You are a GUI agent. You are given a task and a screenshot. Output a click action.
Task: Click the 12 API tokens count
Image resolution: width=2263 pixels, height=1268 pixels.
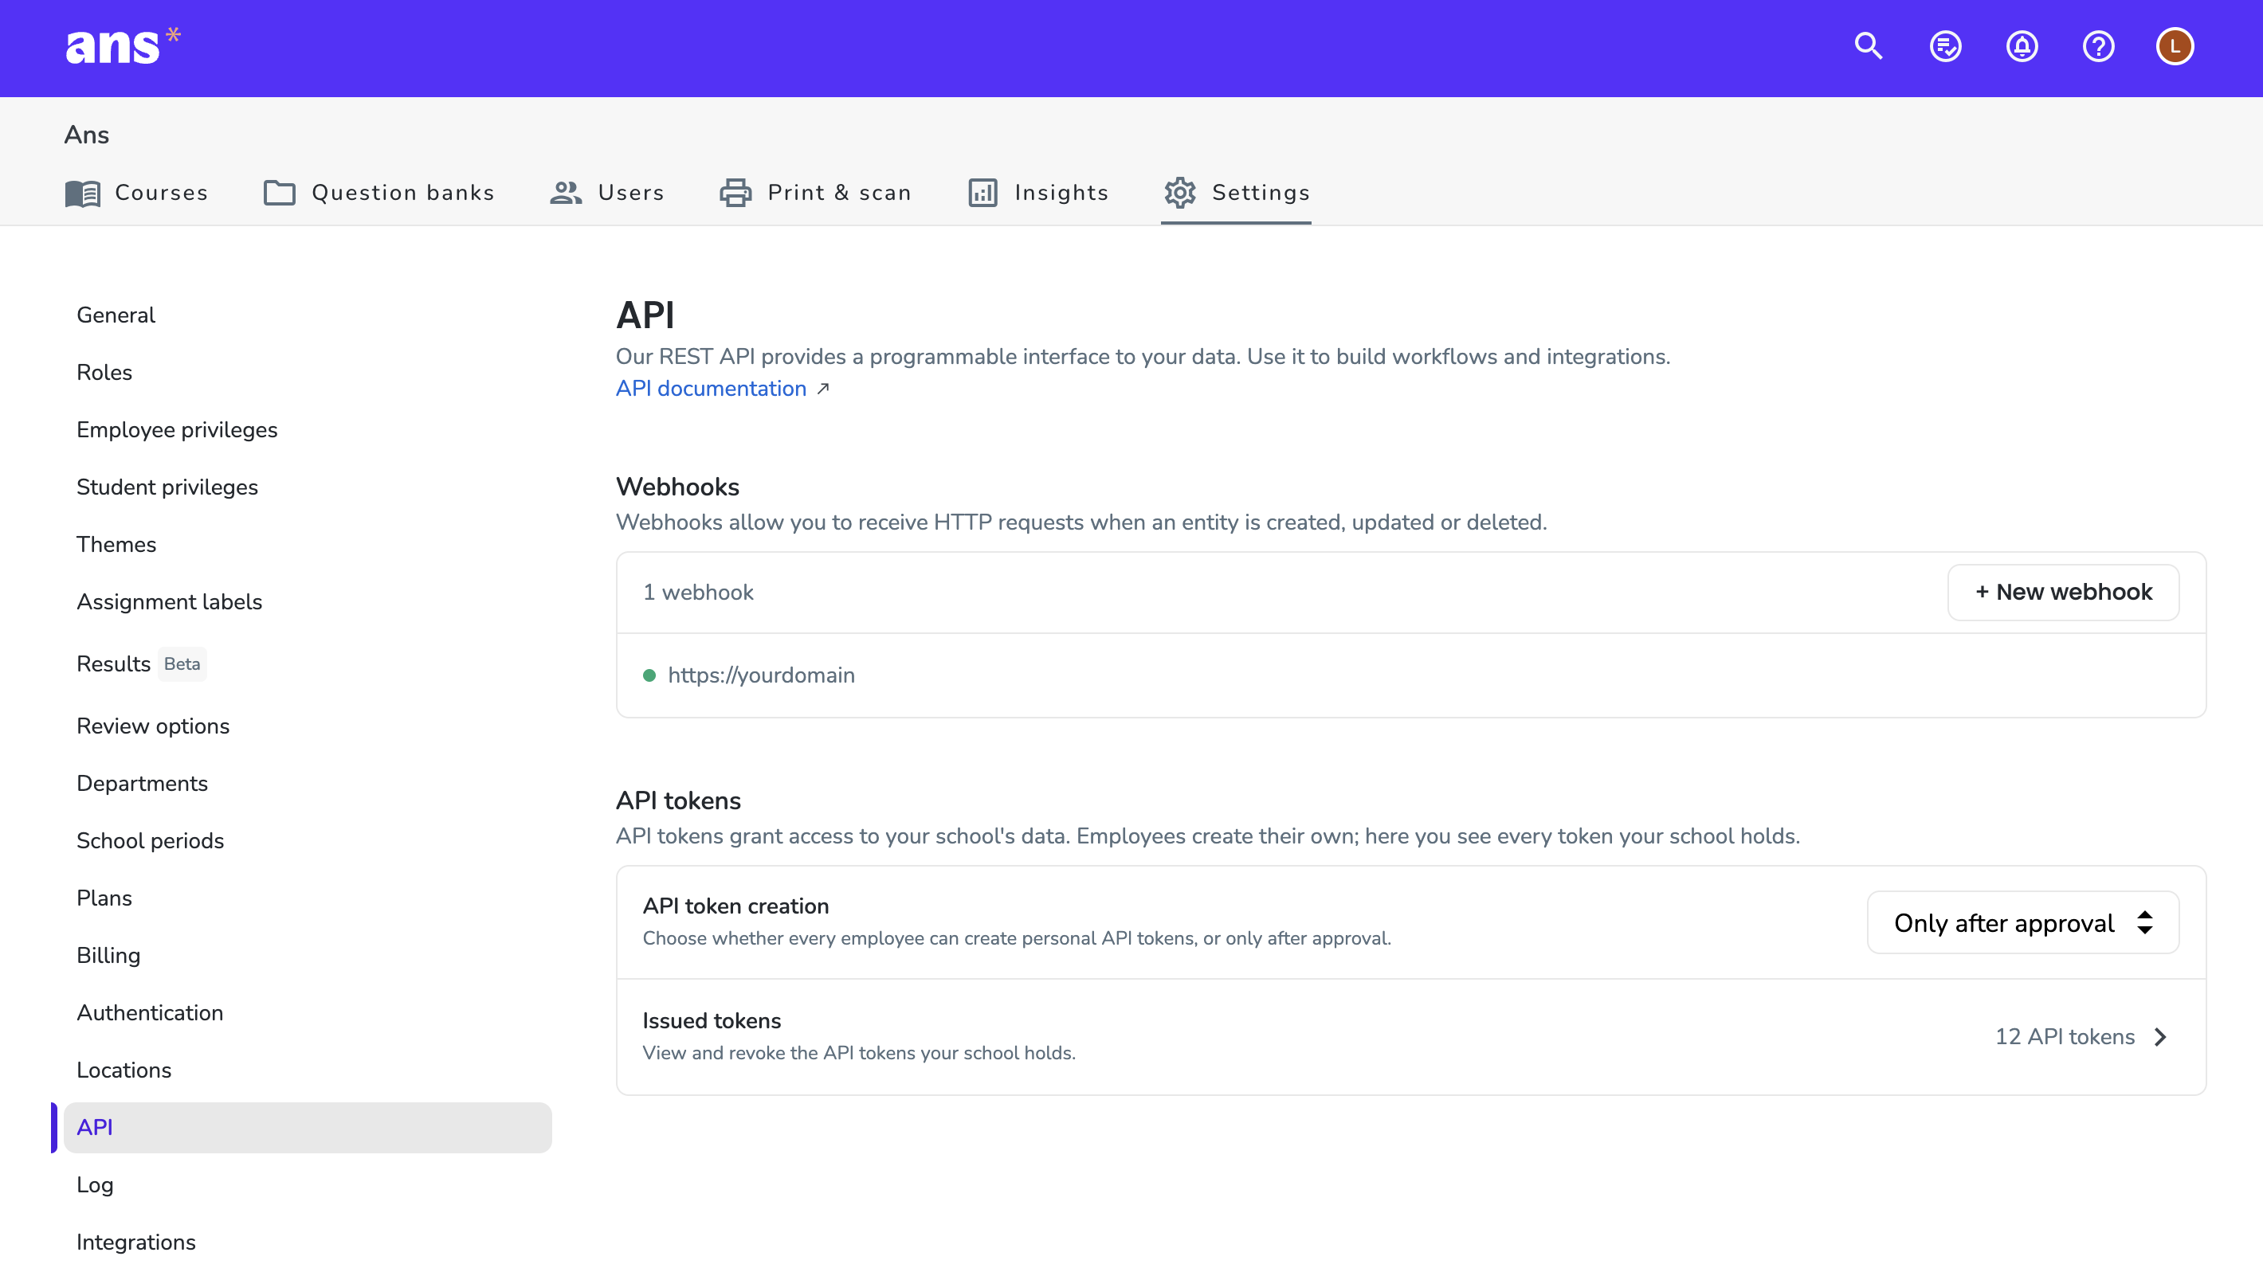2065,1036
